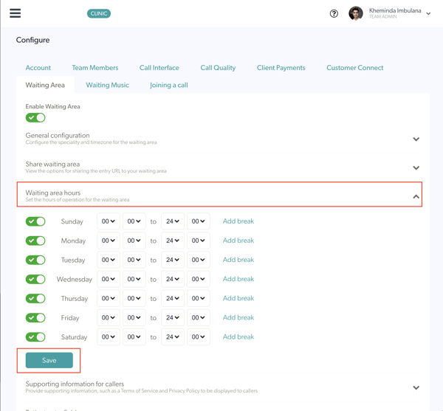Click the help question mark icon
The width and height of the screenshot is (443, 411).
(x=334, y=13)
